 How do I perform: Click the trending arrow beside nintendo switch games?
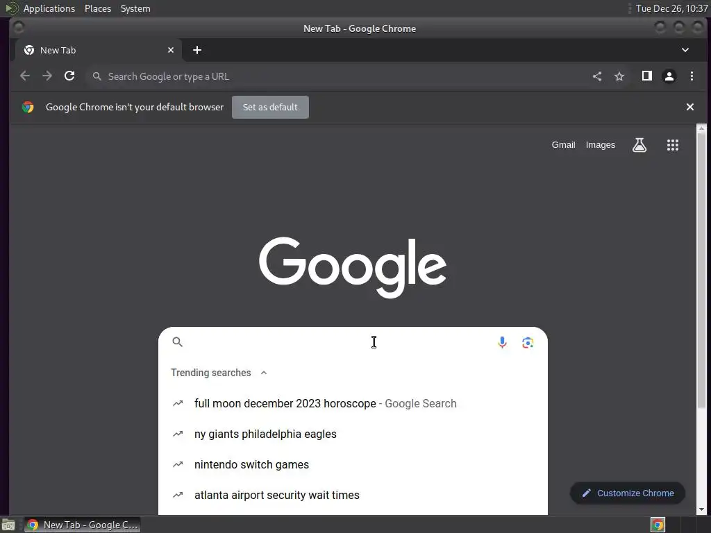178,464
